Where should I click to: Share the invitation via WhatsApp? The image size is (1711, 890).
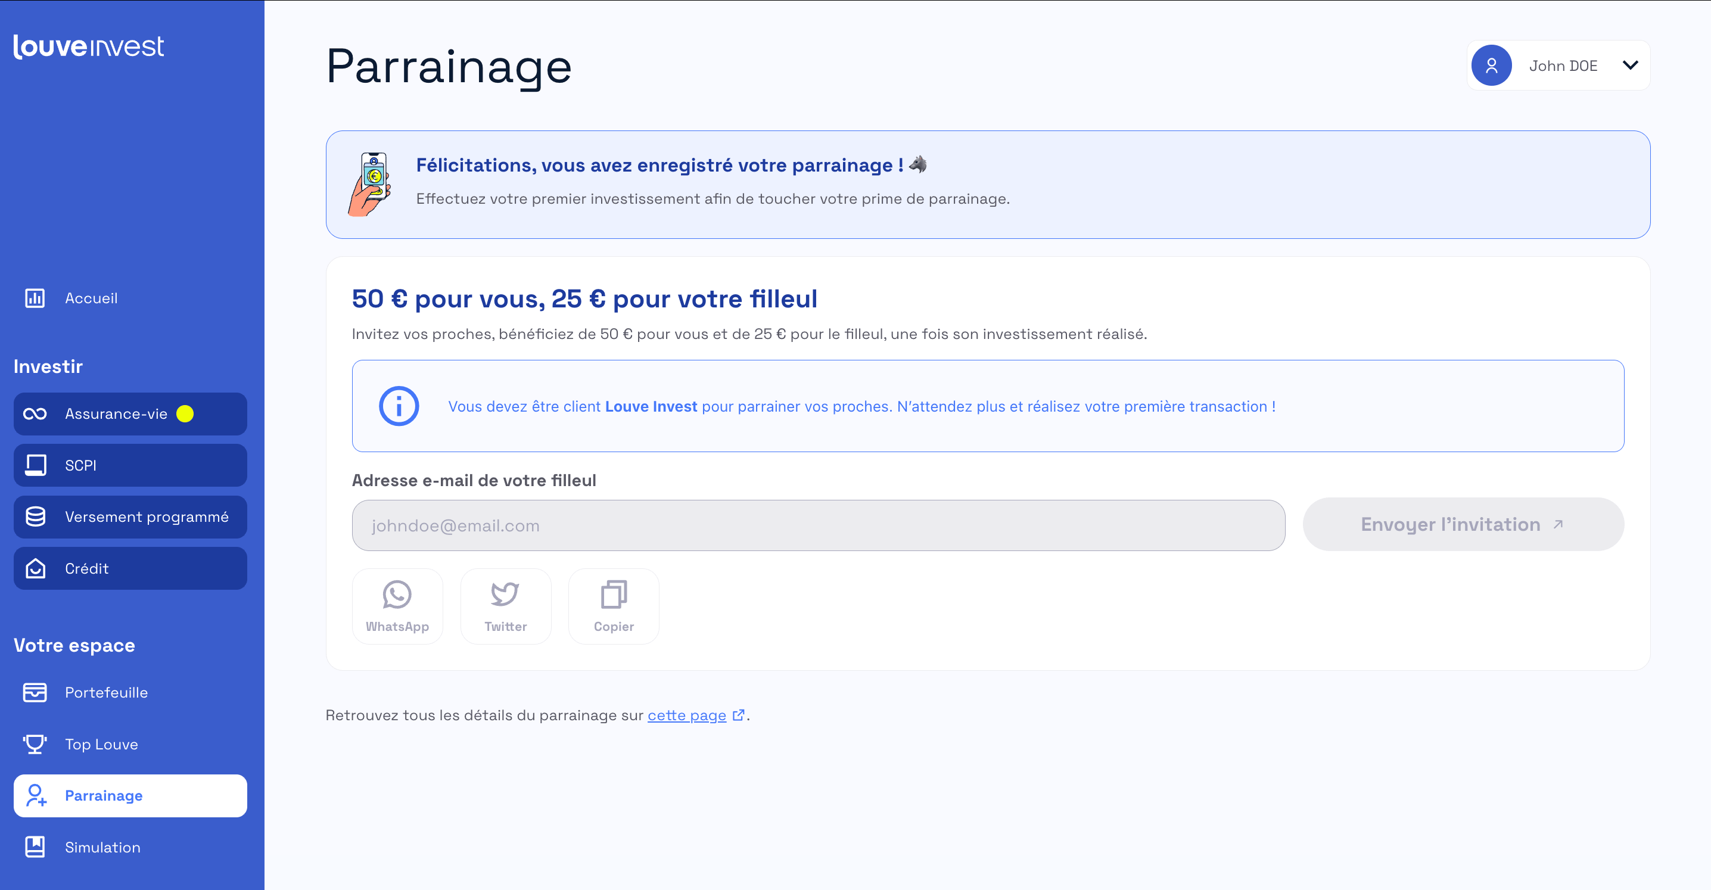[397, 605]
